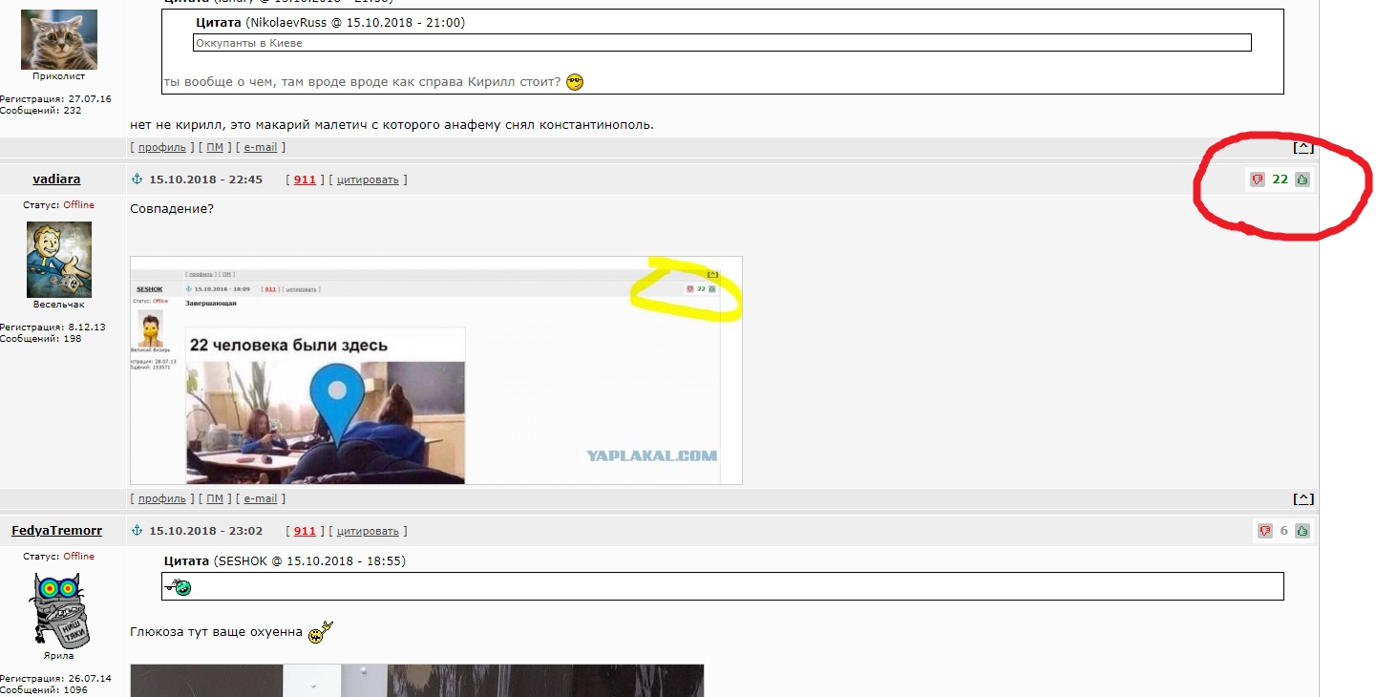
Task: Downvote FedyaTremorr's post with thumbs-down icon
Action: 1265,531
